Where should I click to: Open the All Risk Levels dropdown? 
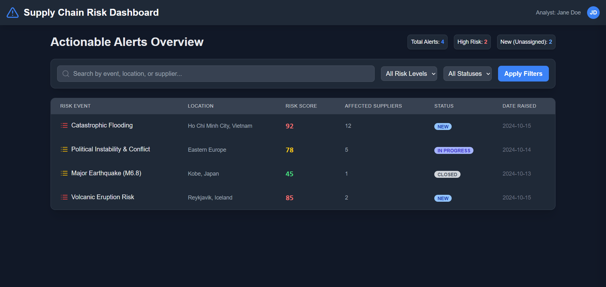[409, 74]
